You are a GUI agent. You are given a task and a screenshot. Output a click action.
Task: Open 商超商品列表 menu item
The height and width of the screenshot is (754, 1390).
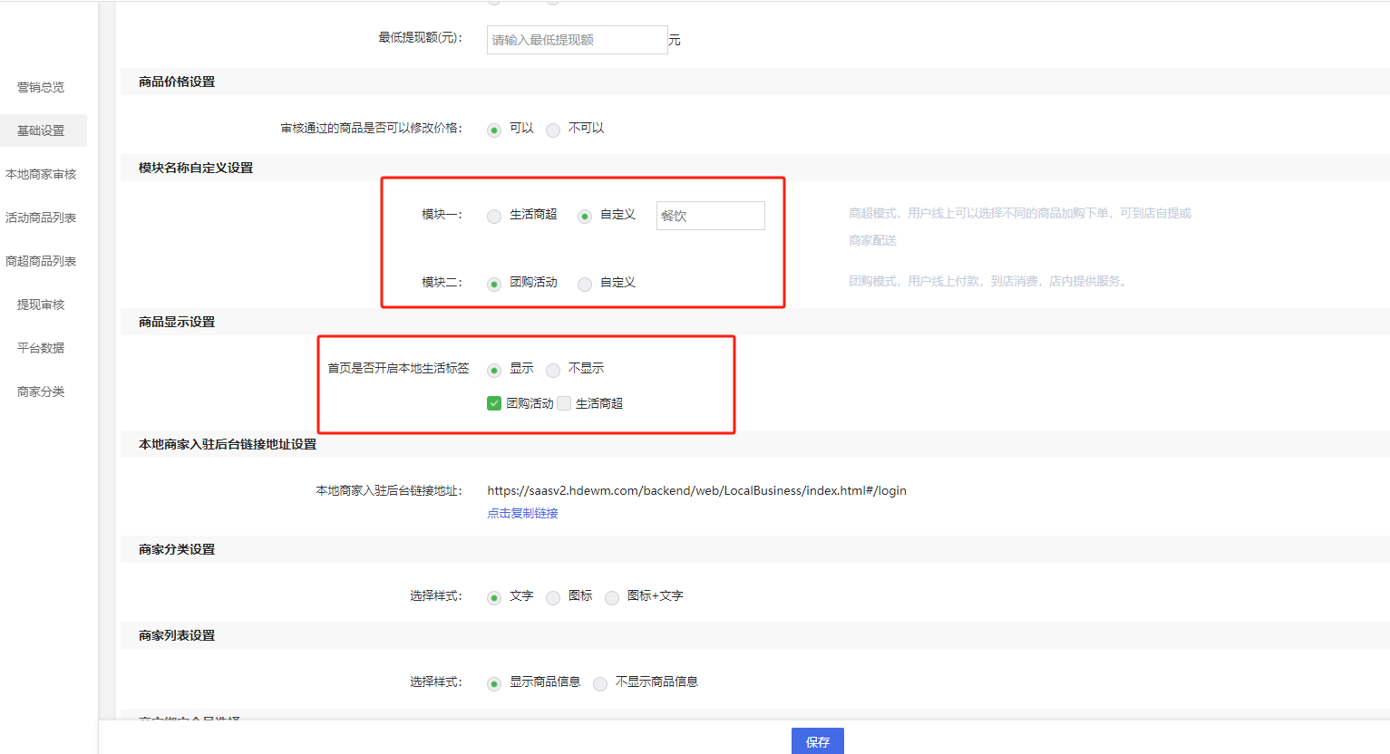tap(41, 261)
